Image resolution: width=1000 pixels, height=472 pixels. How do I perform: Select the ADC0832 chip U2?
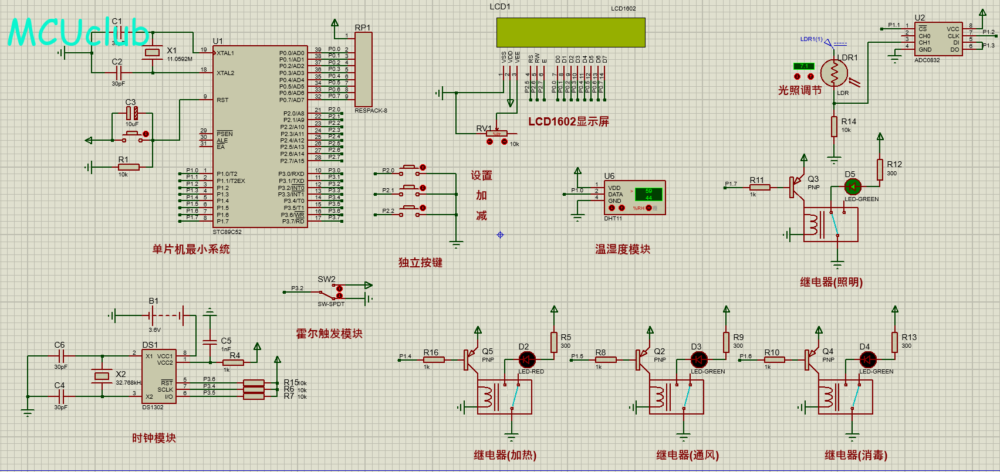click(x=938, y=39)
